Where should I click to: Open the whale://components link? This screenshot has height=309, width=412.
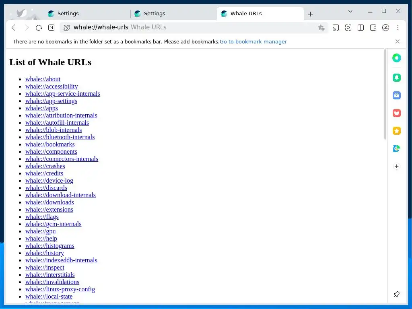coord(51,152)
